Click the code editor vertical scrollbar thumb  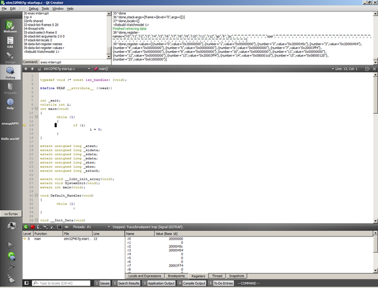coord(375,96)
